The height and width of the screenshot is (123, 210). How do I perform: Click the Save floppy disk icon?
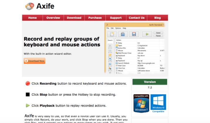134,34
